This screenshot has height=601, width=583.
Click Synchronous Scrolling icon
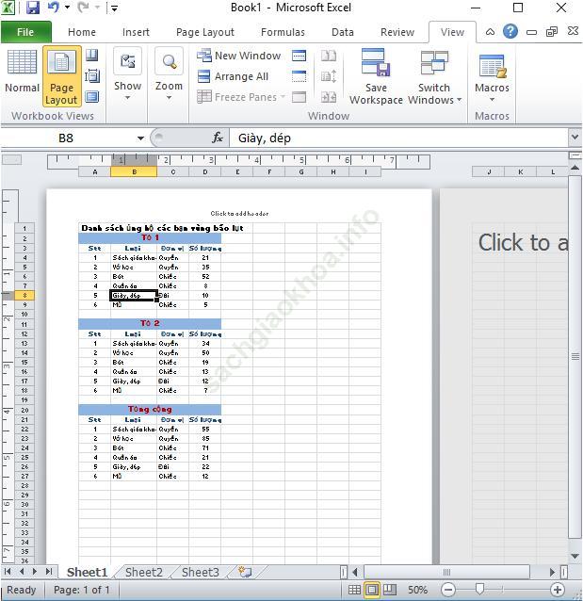[329, 76]
